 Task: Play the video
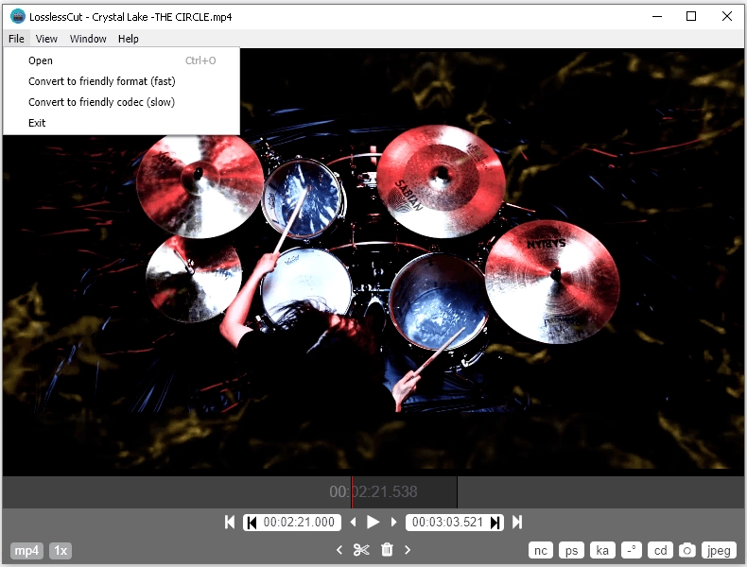click(x=373, y=523)
